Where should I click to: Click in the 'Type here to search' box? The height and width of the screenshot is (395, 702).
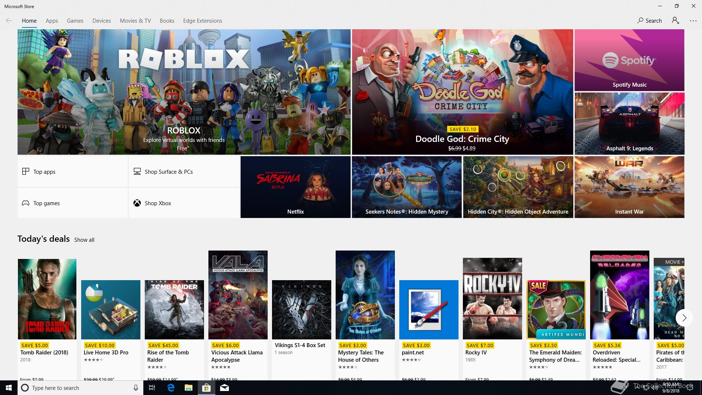81,388
